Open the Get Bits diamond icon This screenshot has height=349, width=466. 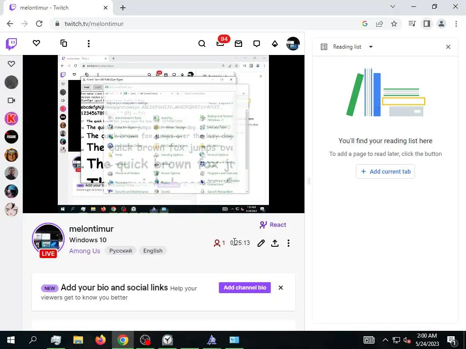coord(275,44)
